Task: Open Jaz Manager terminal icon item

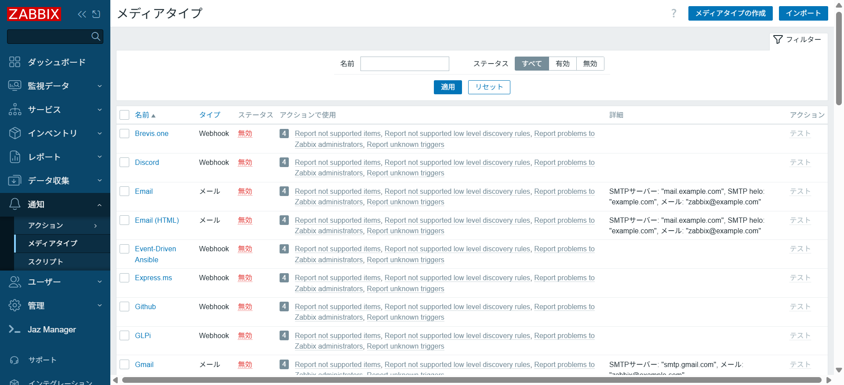Action: click(15, 329)
